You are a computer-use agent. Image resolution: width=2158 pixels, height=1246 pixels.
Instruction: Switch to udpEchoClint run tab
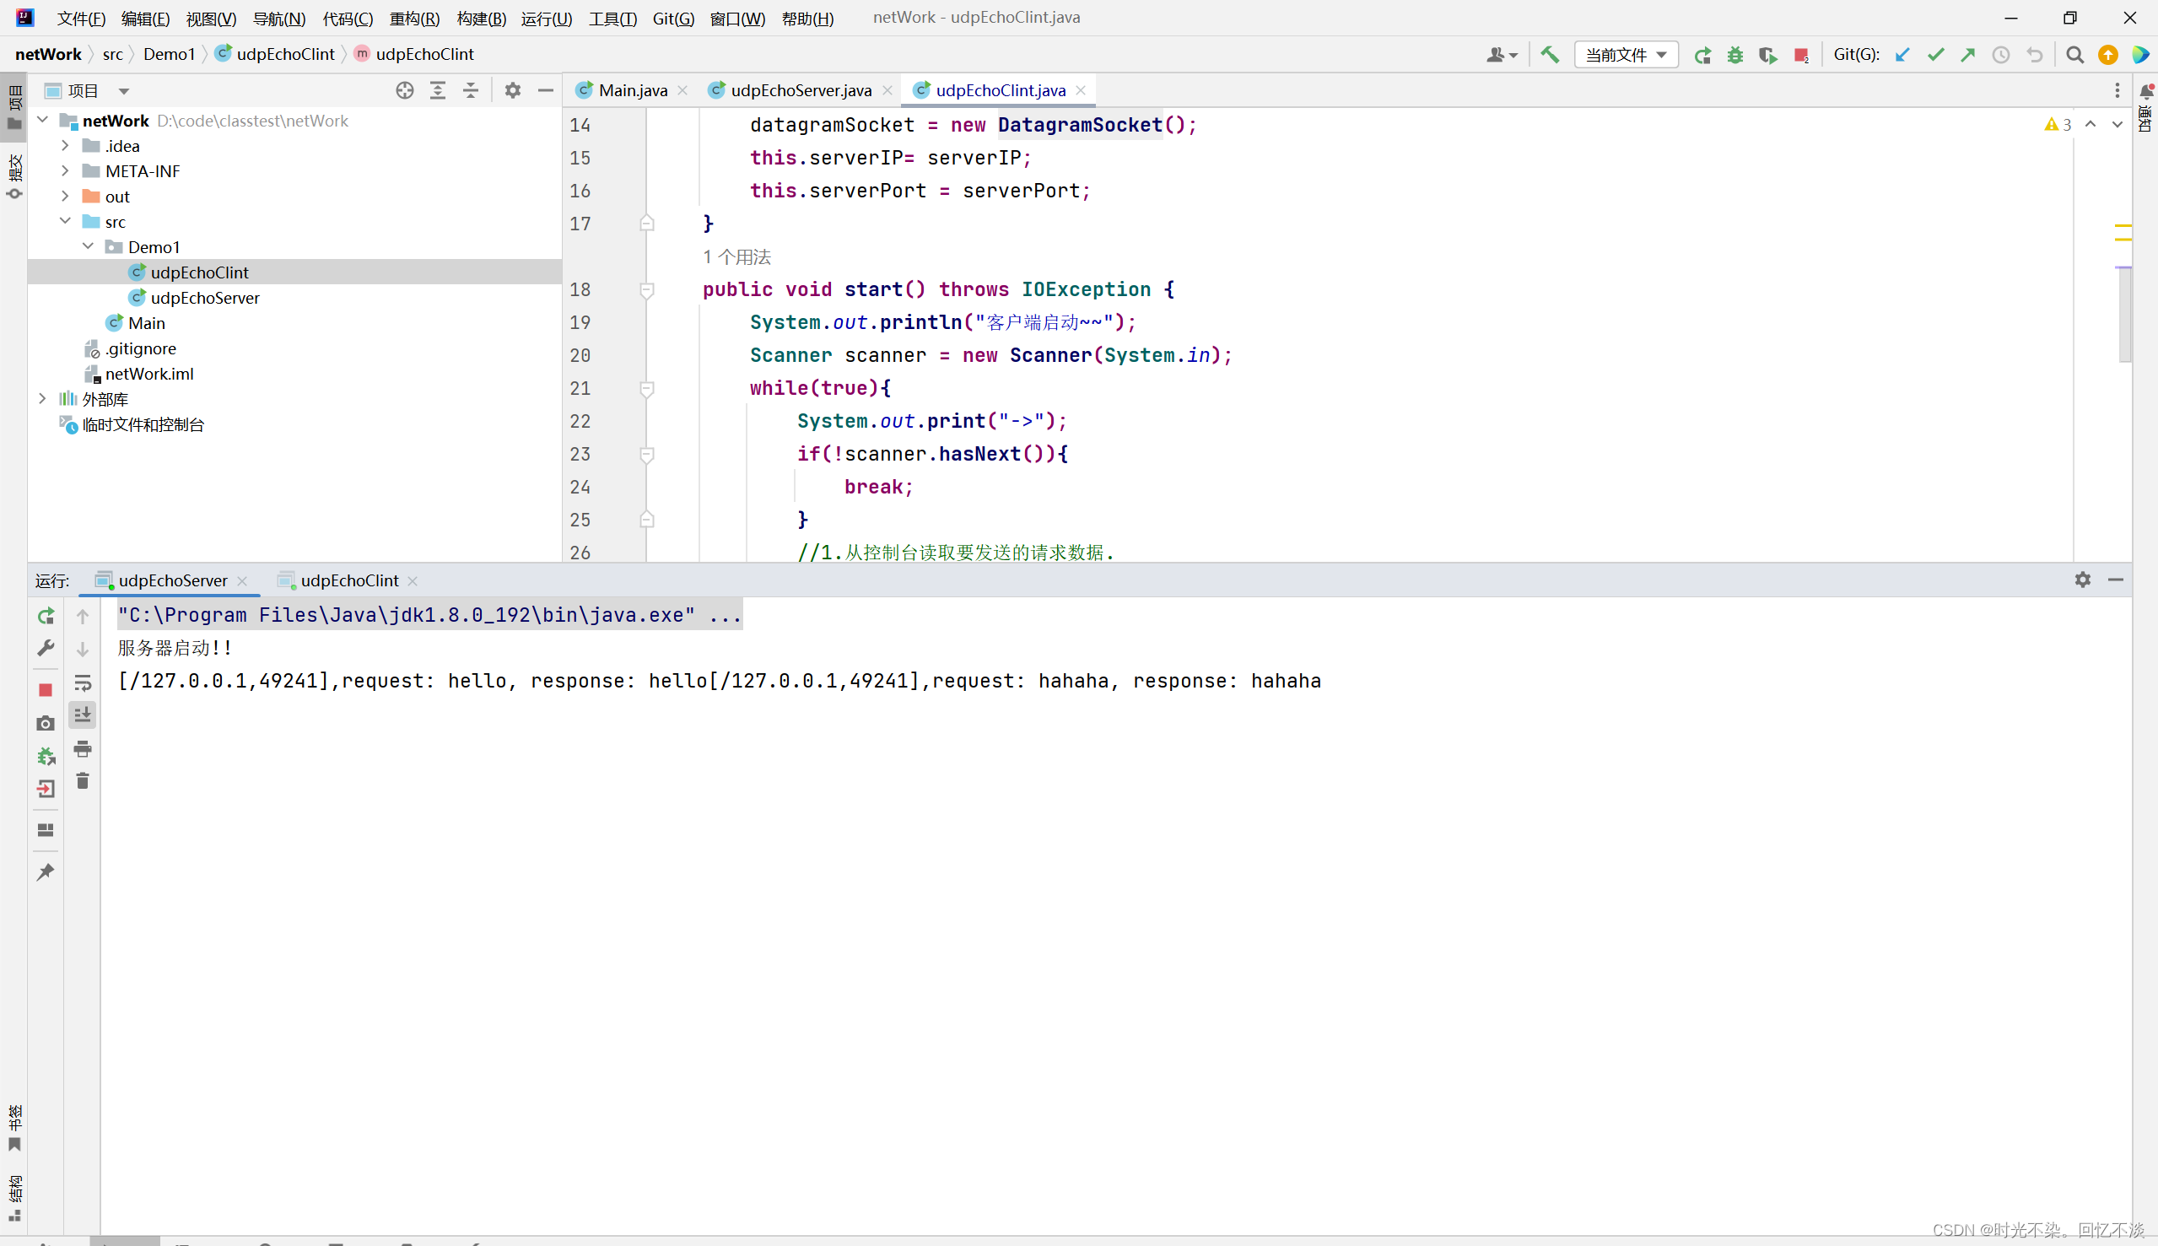pyautogui.click(x=349, y=580)
